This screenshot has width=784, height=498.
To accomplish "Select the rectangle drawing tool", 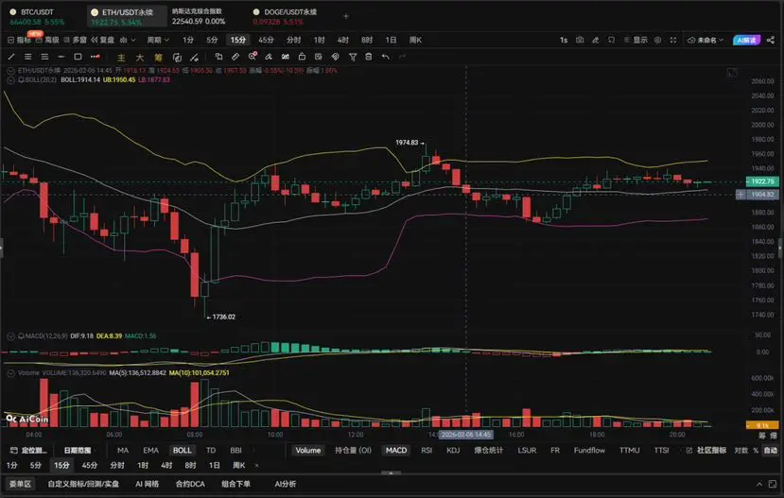I will pos(78,57).
